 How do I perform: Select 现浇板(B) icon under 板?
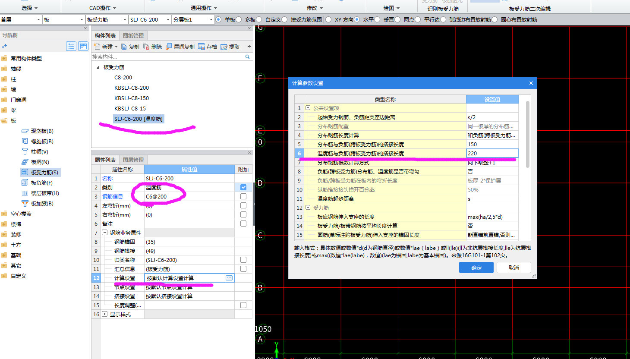[x=25, y=131]
